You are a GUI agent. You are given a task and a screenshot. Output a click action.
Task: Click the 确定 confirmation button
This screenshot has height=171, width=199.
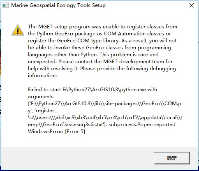pos(172,158)
